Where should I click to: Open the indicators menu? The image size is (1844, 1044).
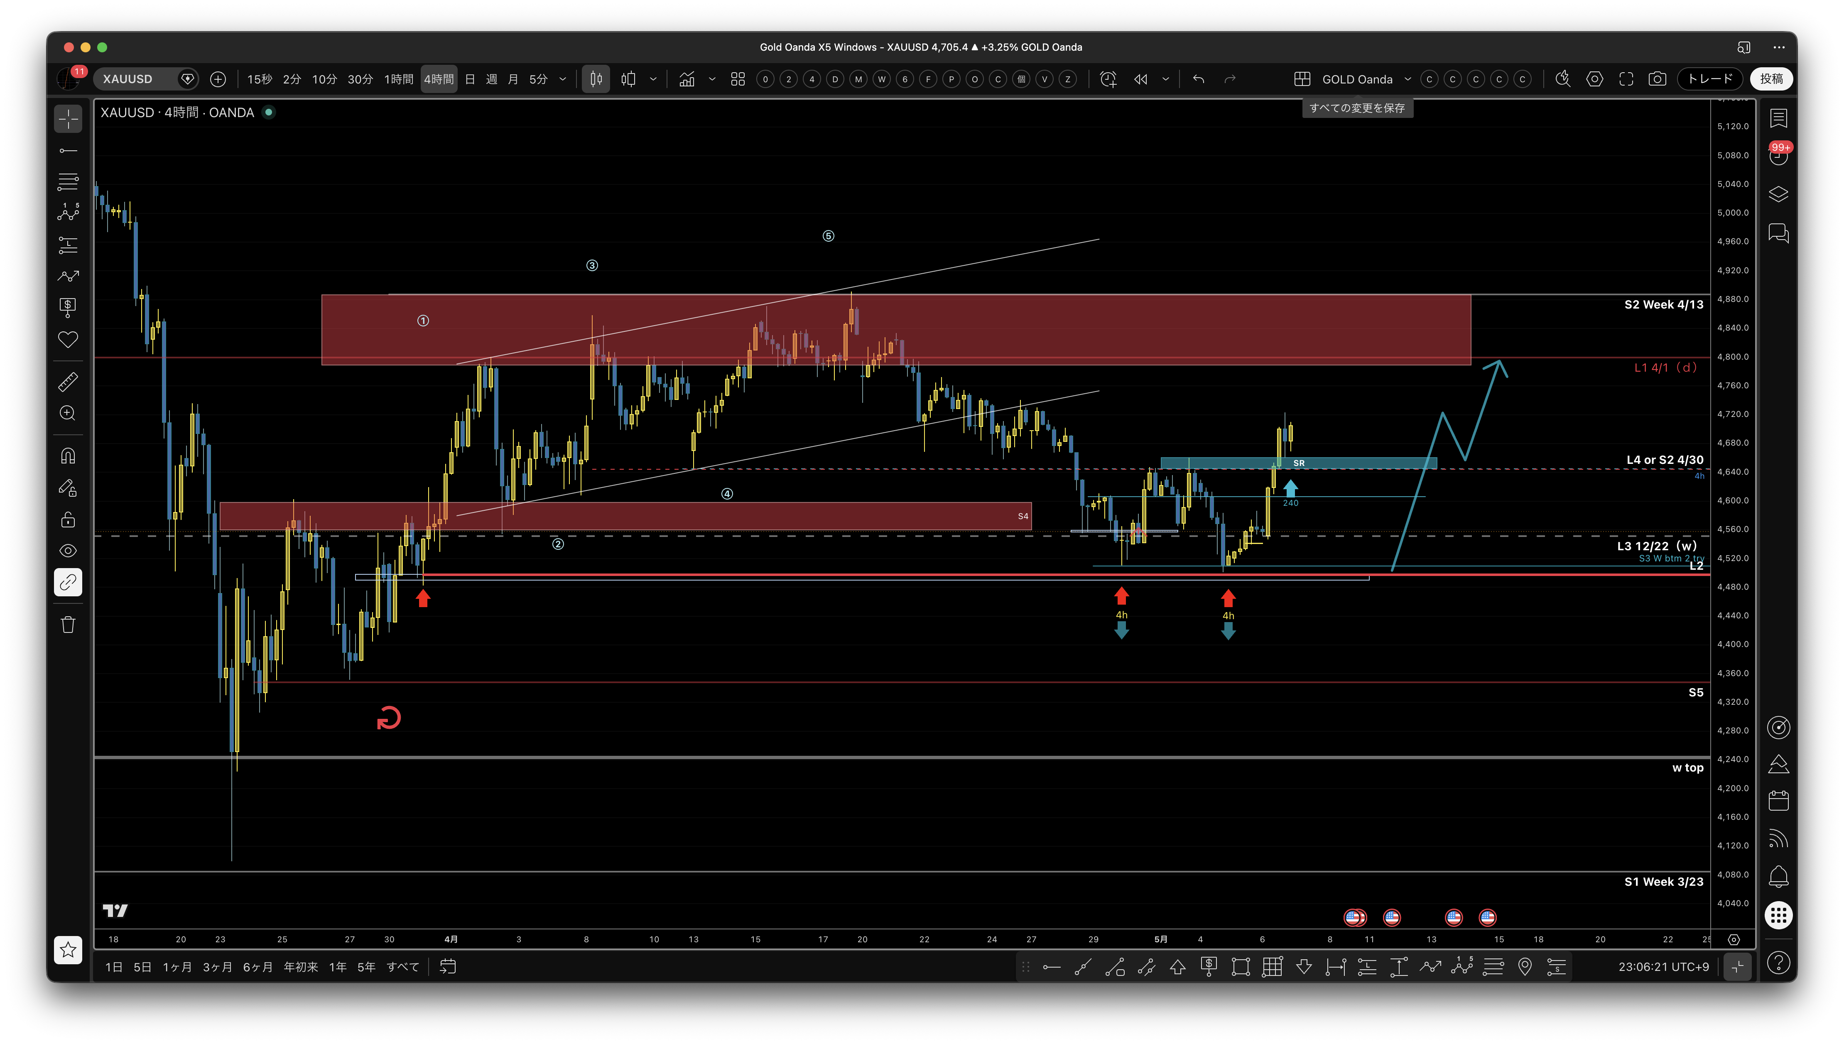tap(687, 79)
